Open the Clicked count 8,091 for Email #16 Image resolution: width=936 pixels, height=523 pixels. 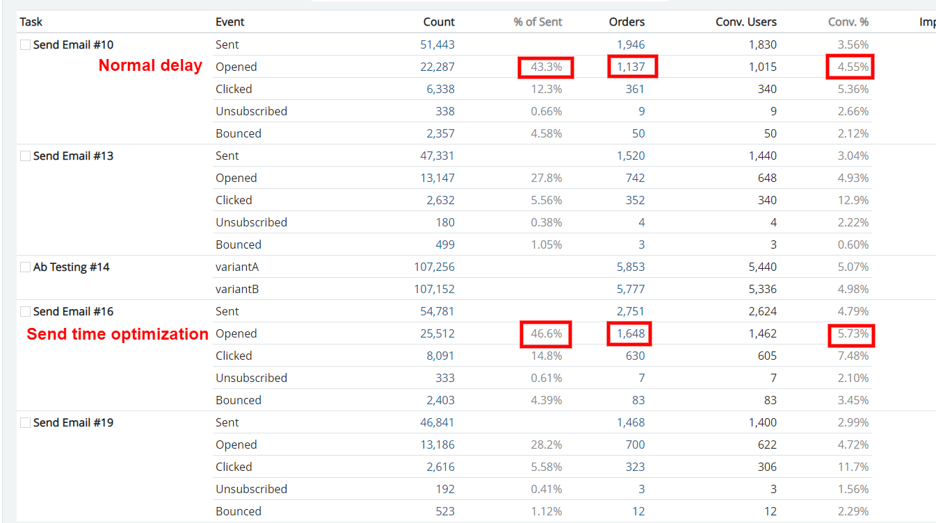coord(441,356)
